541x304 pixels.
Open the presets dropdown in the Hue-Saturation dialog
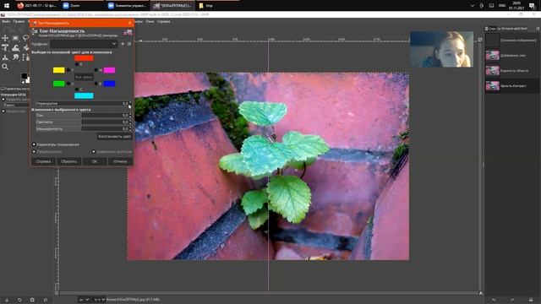click(x=84, y=44)
